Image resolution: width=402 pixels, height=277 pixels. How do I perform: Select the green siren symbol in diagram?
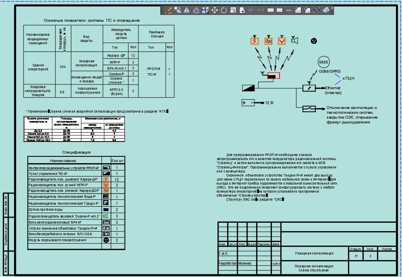[295, 41]
